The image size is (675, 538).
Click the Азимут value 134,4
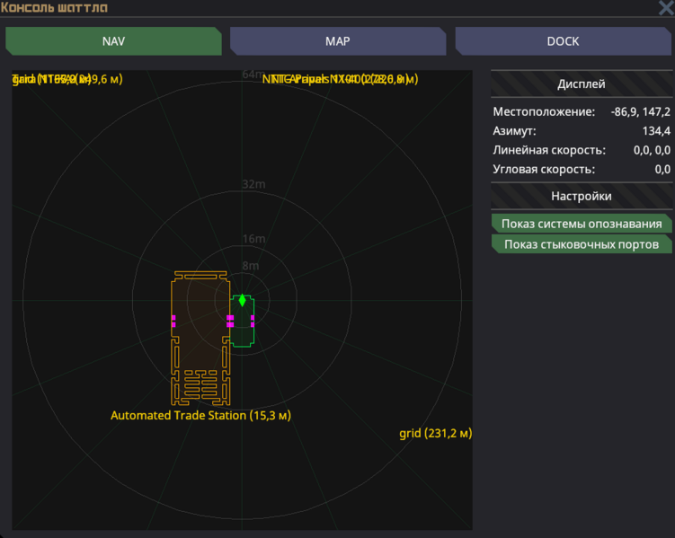pos(655,131)
